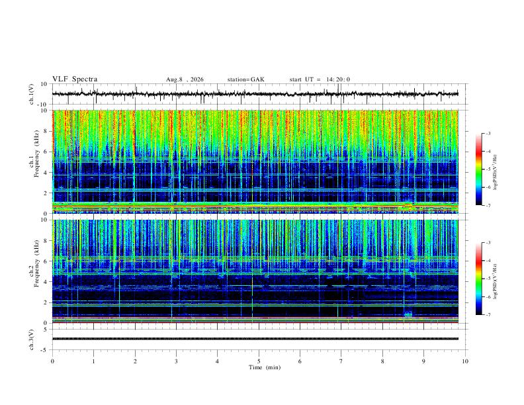The height and width of the screenshot is (405, 524).
Task: Click the VLF Spectra title text
Action: 75,79
